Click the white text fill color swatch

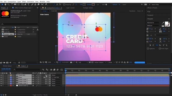[166, 23]
